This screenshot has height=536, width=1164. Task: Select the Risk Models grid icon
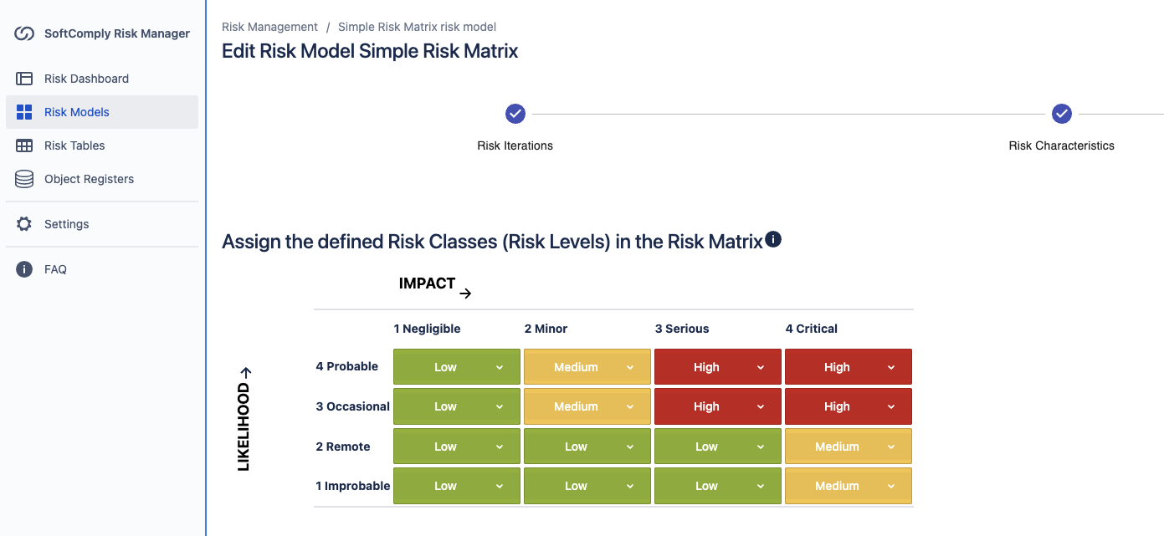[24, 112]
